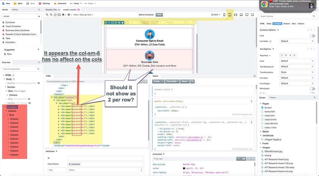
Task: Toggle the Monospace switch
Action: pos(312,89)
